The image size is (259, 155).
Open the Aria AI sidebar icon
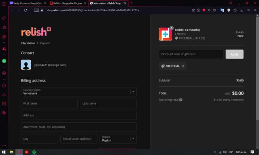4,49
